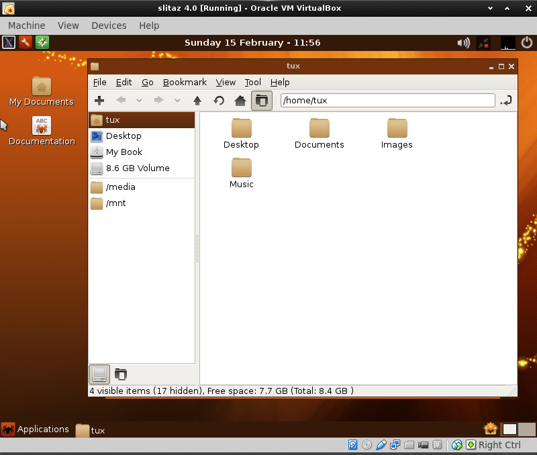Switch the side pane display mode at bottom left
537x455 pixels.
[99, 374]
